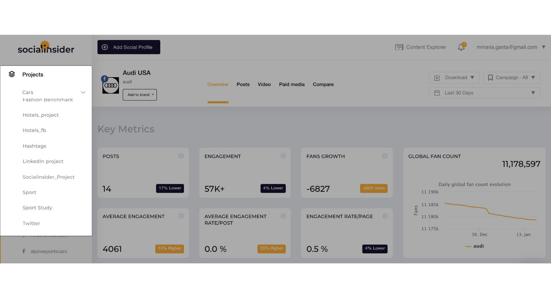
Task: Click the 17% Lower badge on Posts
Action: pos(170,188)
